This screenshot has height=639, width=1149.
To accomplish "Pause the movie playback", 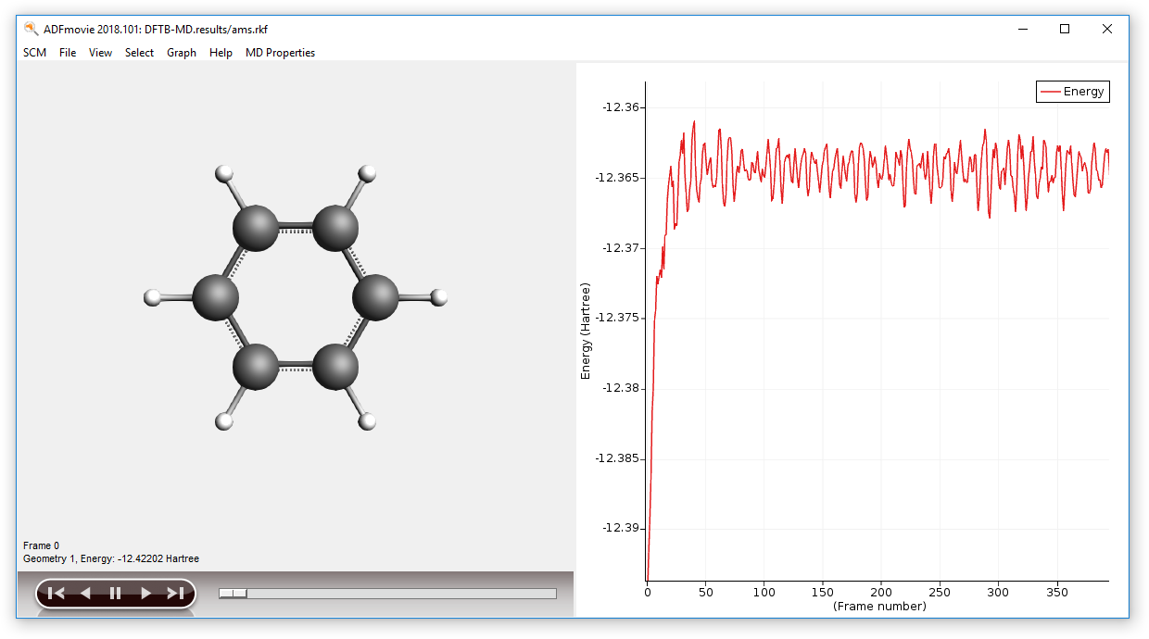I will (115, 594).
